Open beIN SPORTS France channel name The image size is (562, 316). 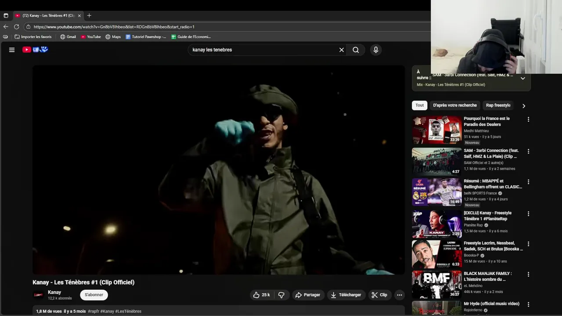pyautogui.click(x=480, y=193)
